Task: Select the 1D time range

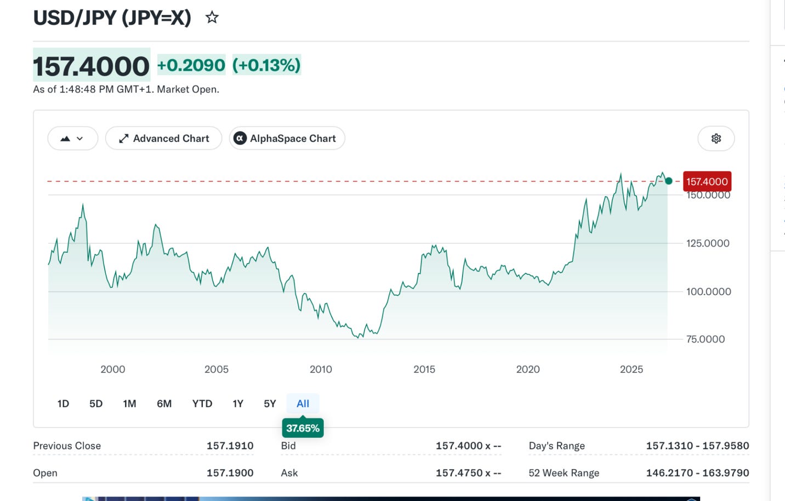Action: [63, 404]
